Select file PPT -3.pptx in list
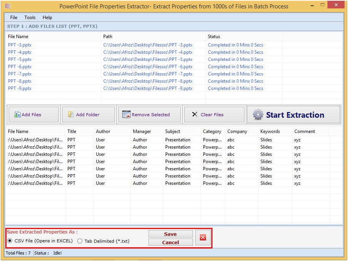Screen dimensions: 348x261 (x=20, y=45)
